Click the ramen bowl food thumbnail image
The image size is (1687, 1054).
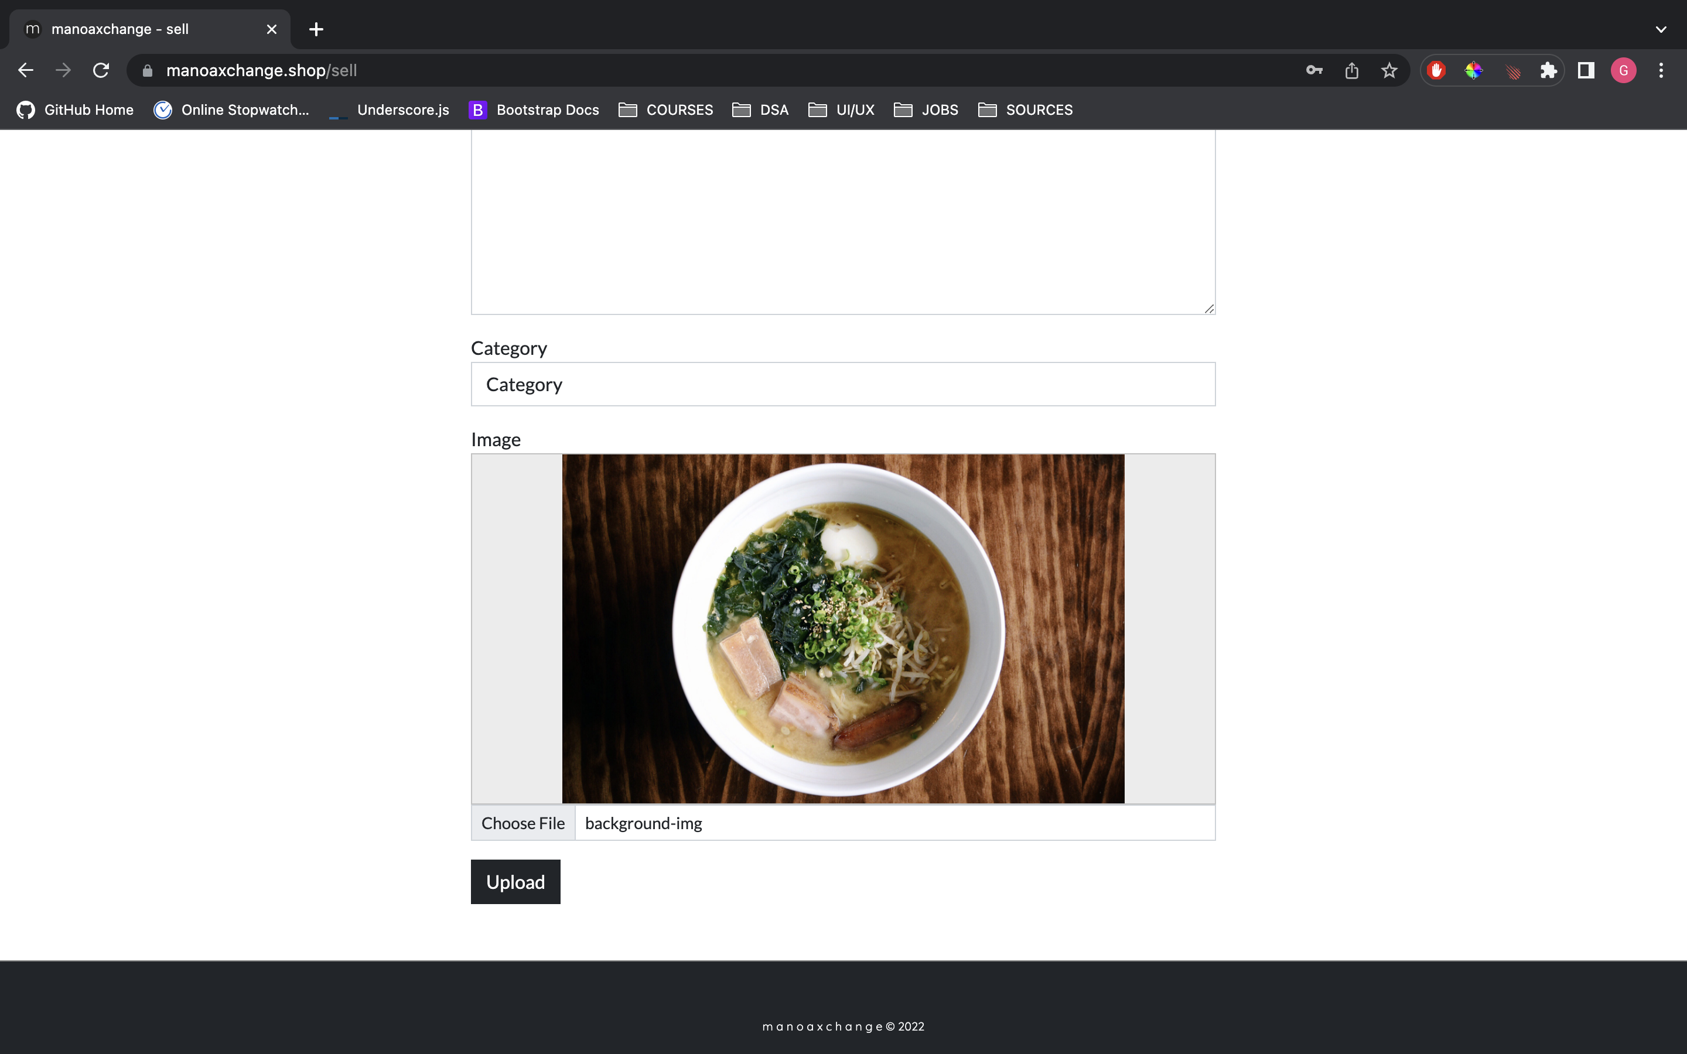pos(843,628)
